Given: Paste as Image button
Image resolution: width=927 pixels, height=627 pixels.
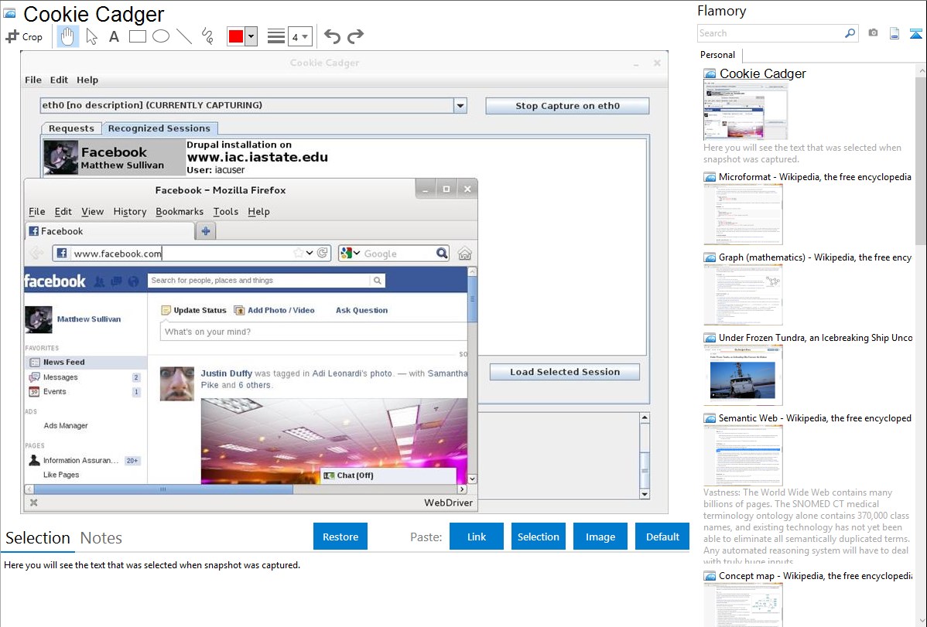Looking at the screenshot, I should (600, 537).
